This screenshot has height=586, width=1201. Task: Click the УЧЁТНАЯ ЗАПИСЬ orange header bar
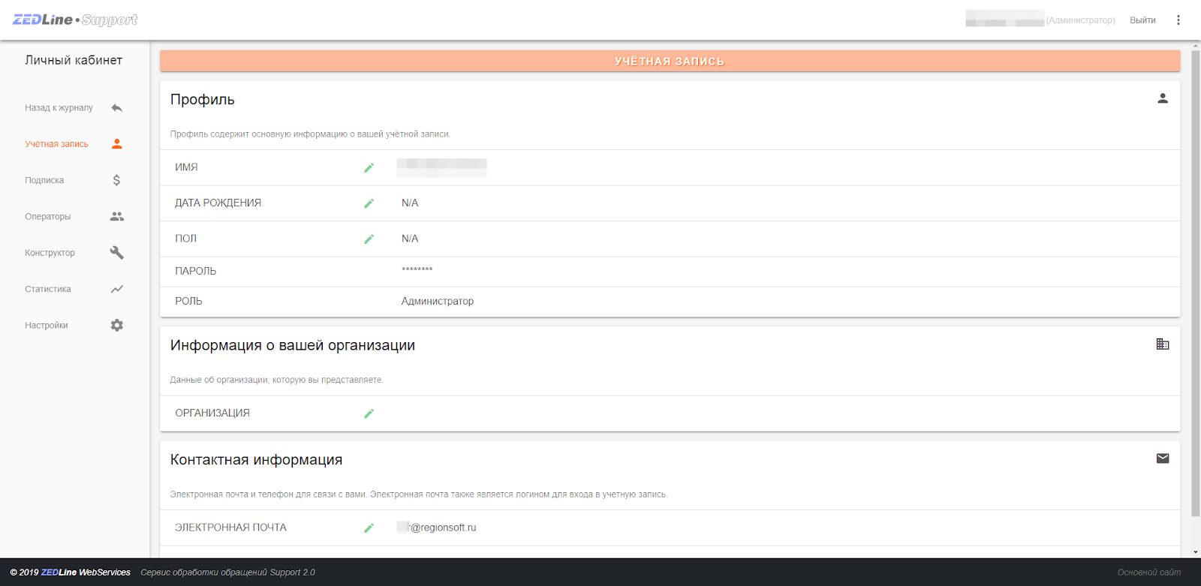click(670, 61)
